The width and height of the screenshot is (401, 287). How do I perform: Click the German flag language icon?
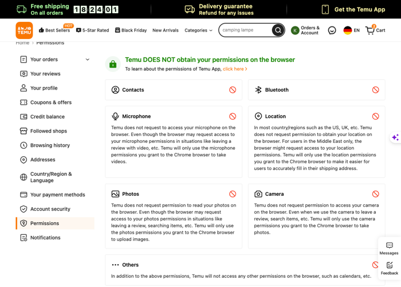point(348,30)
